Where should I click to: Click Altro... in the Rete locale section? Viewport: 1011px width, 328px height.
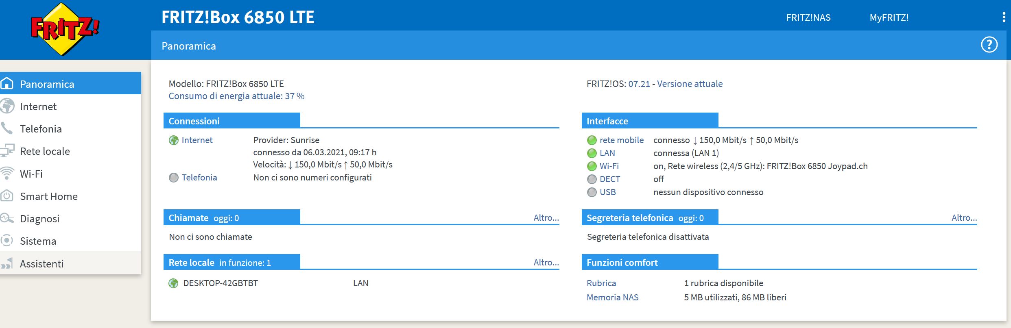click(546, 263)
